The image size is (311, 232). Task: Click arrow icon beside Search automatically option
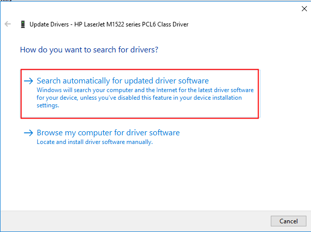click(x=29, y=81)
